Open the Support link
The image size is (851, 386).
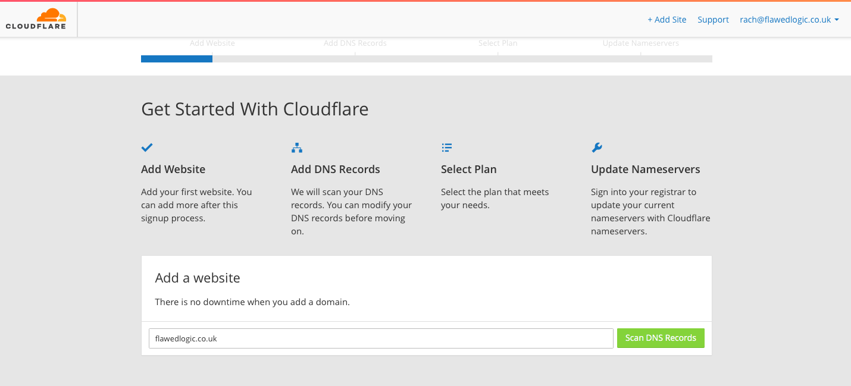[x=713, y=20]
